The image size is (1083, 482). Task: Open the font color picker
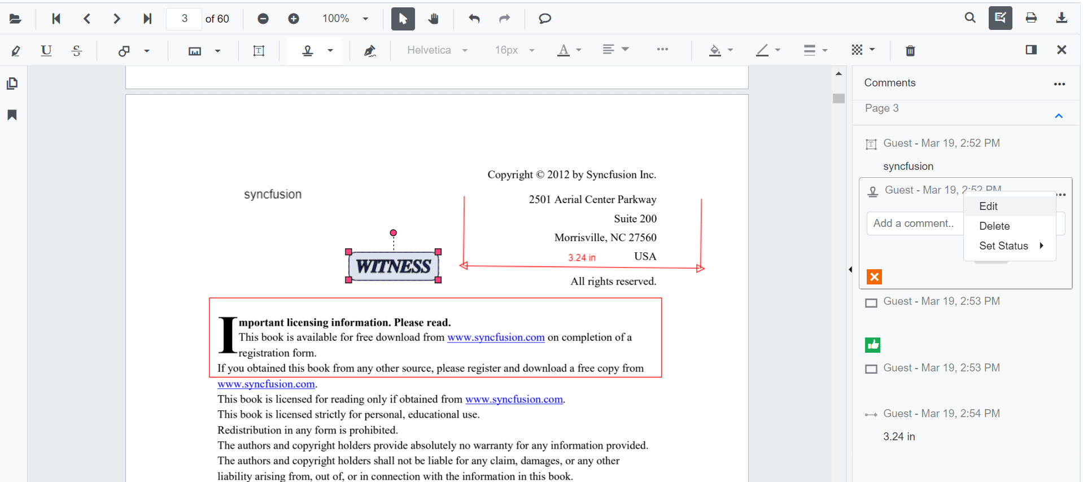click(569, 50)
